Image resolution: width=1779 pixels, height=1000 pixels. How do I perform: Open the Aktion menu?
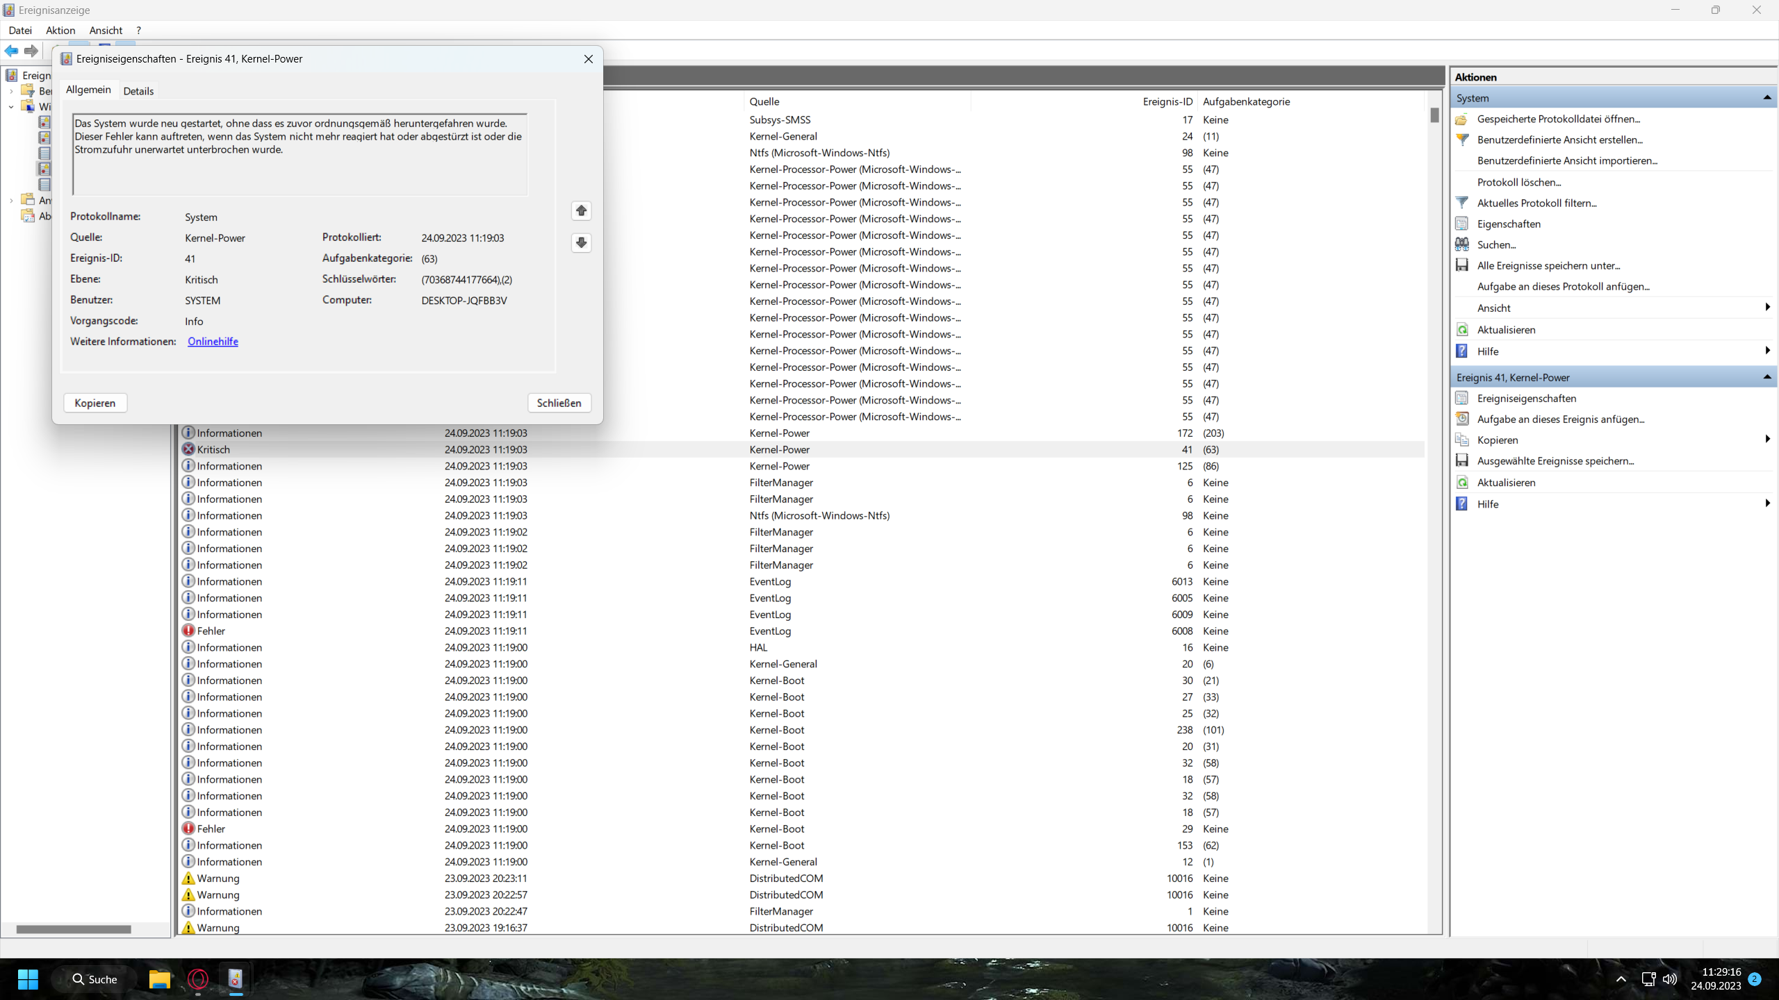60,30
